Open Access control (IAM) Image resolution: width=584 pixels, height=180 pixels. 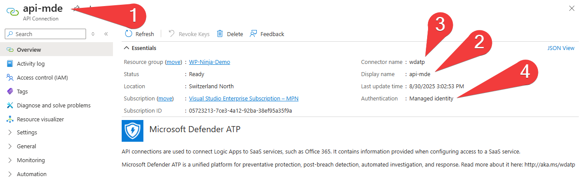pos(42,78)
